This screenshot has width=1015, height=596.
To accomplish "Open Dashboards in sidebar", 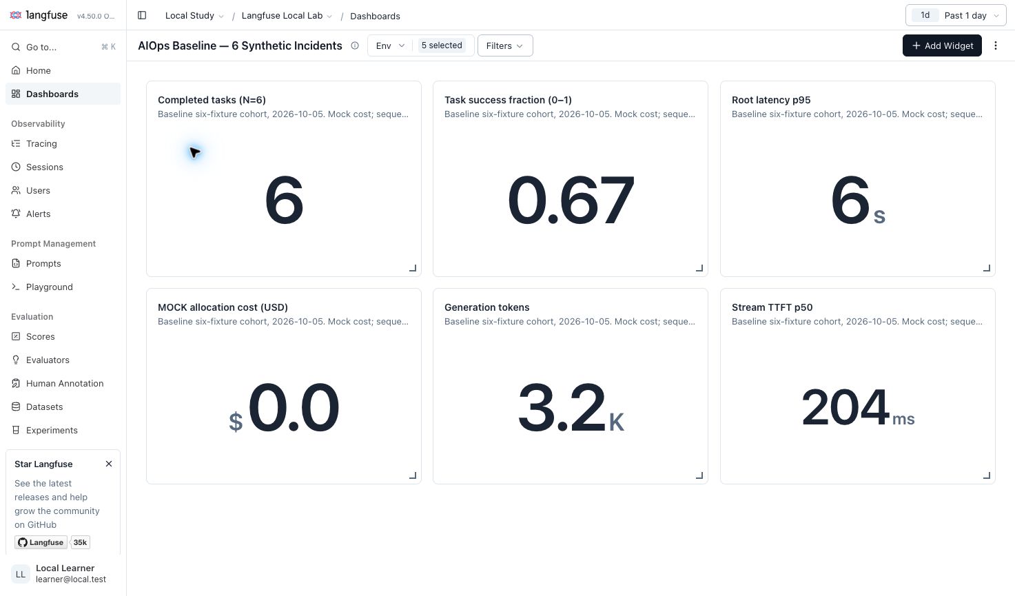I will (x=63, y=94).
